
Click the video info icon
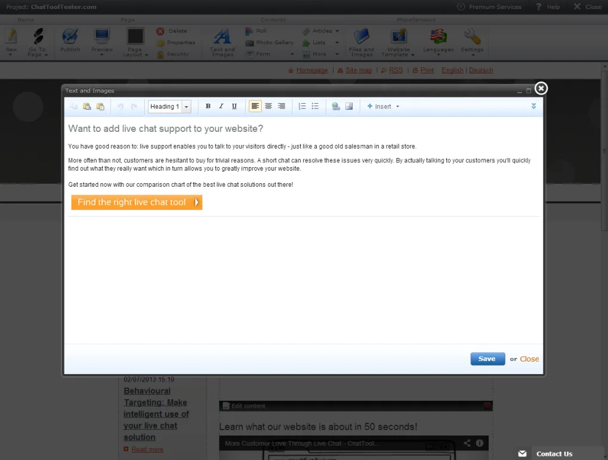coord(480,443)
